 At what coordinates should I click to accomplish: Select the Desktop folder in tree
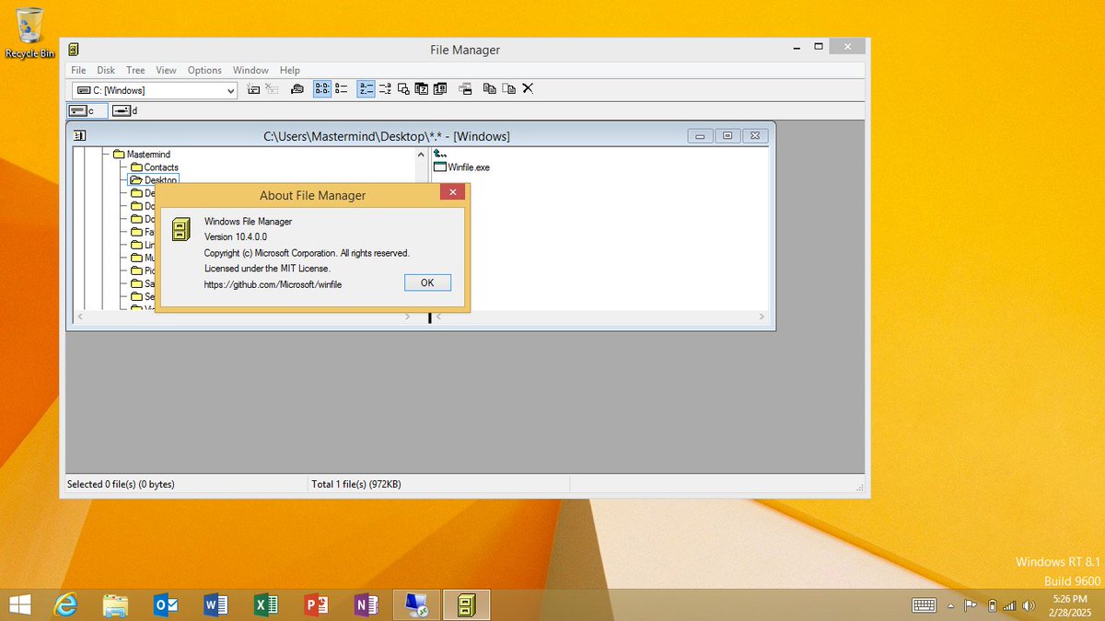point(153,180)
